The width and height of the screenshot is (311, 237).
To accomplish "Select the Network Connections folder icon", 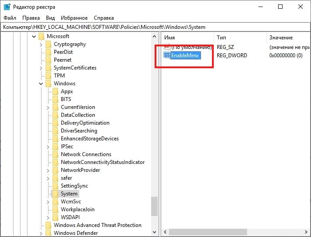I will click(55, 154).
